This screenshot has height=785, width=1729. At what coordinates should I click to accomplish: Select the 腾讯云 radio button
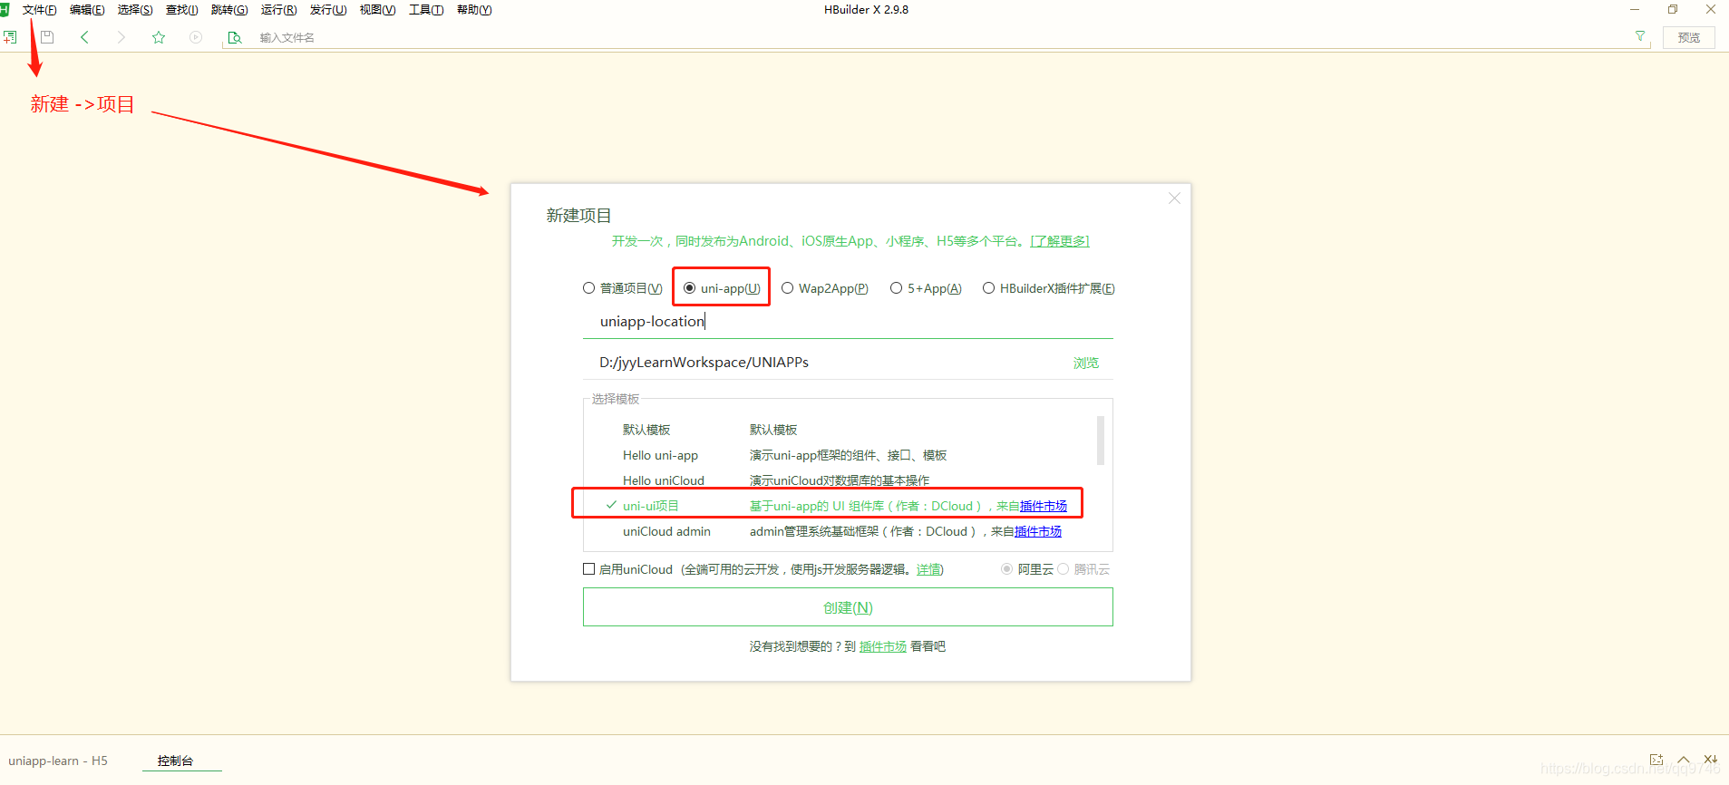(1063, 569)
